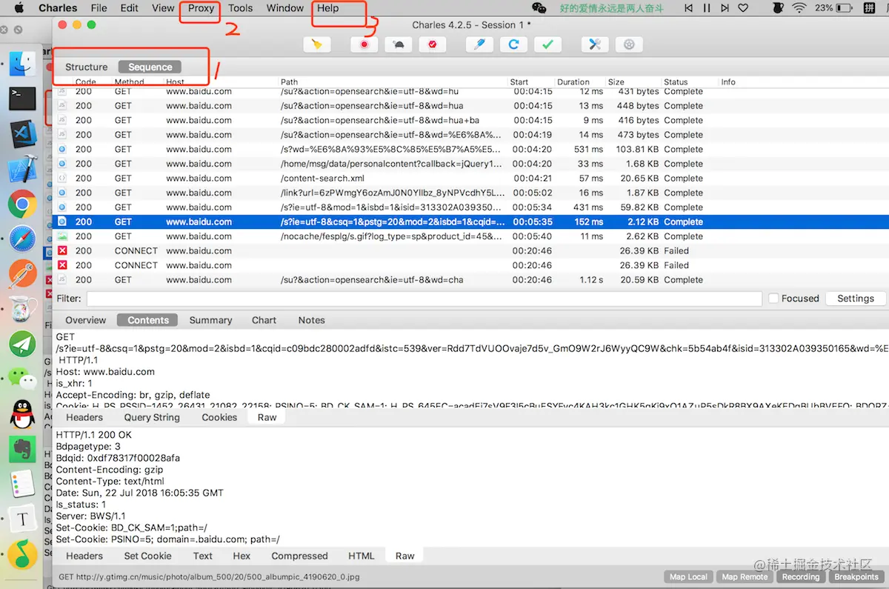The image size is (889, 589).
Task: Toggle the red Record button in toolbar
Action: [x=364, y=44]
